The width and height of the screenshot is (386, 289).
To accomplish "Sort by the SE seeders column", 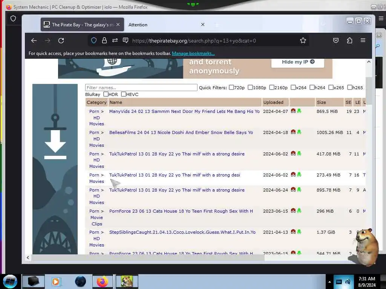I will (348, 102).
